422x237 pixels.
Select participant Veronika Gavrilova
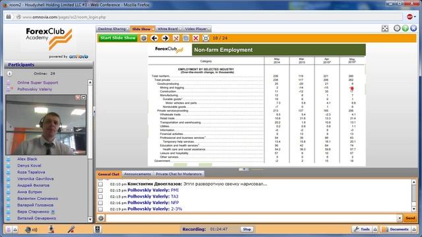click(36, 178)
